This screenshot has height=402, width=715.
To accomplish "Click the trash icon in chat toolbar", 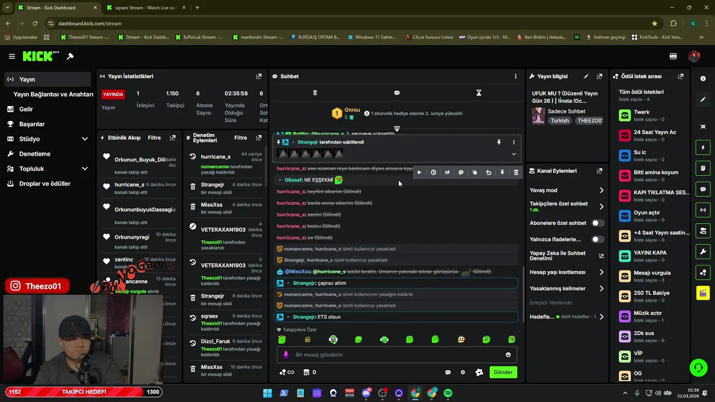I will coord(315,93).
